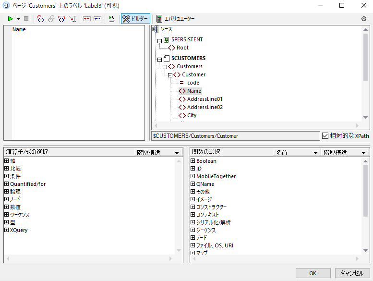Collapse the $PERSISTENT source node
373x281 pixels.
click(160, 41)
